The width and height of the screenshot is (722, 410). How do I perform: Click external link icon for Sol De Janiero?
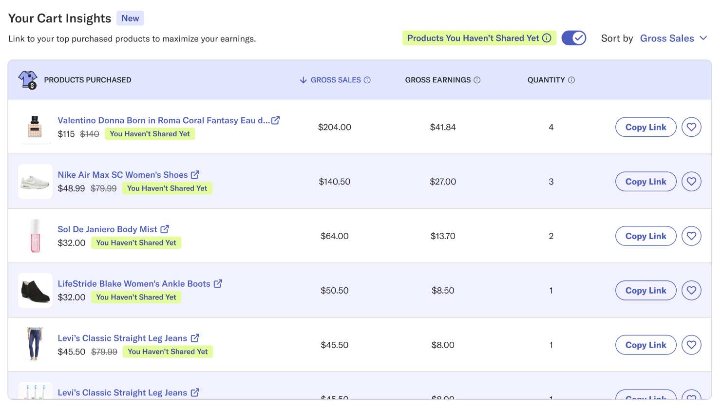[x=165, y=229]
